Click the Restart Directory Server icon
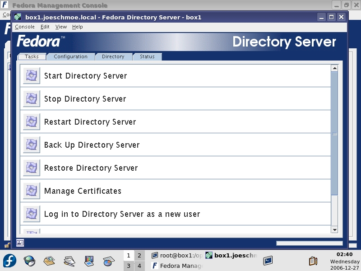 32,122
